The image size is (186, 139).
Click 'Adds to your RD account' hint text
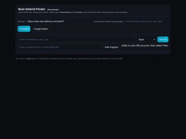pos(145,46)
